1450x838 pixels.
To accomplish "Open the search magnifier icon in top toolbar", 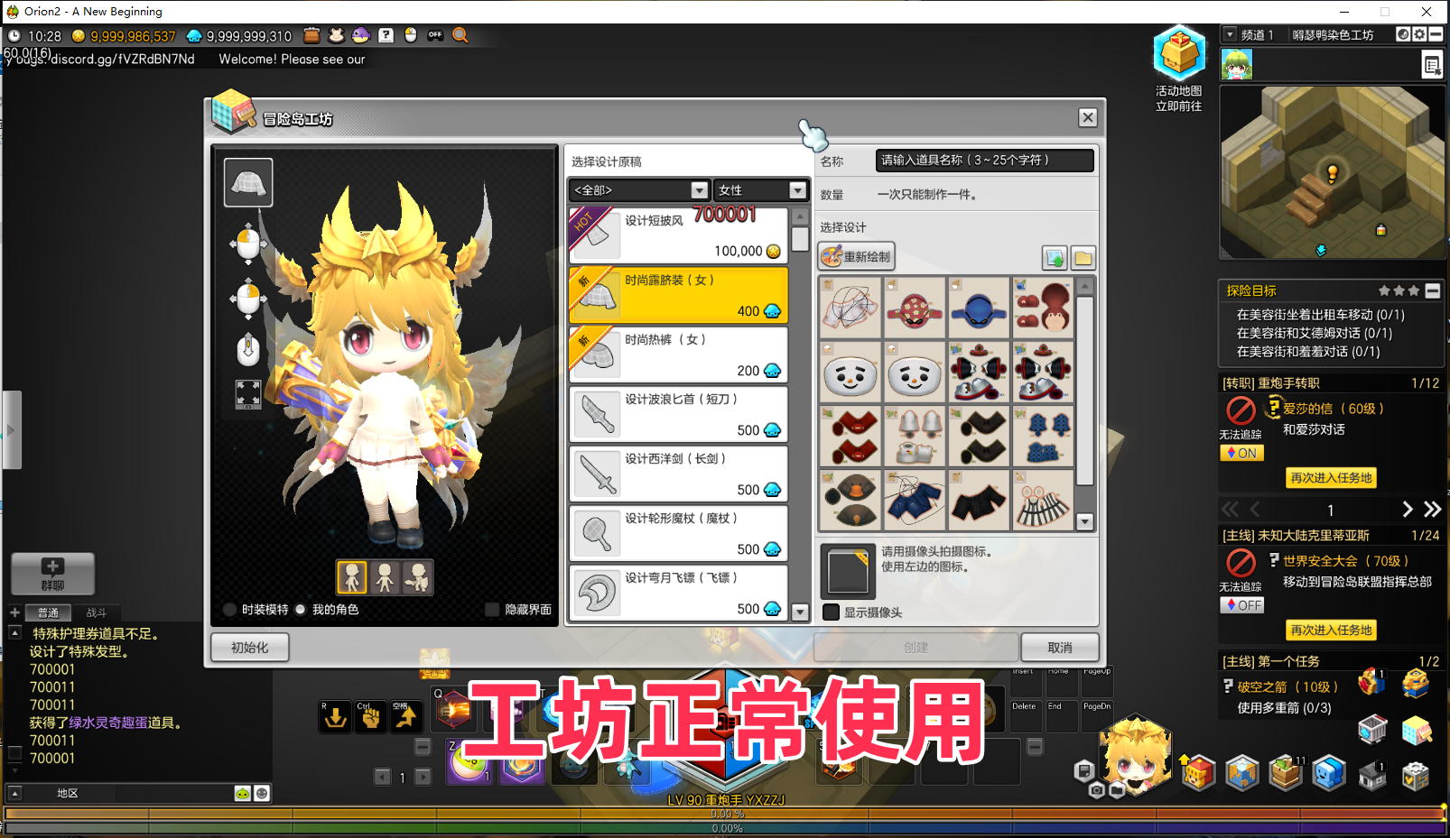I will point(460,36).
